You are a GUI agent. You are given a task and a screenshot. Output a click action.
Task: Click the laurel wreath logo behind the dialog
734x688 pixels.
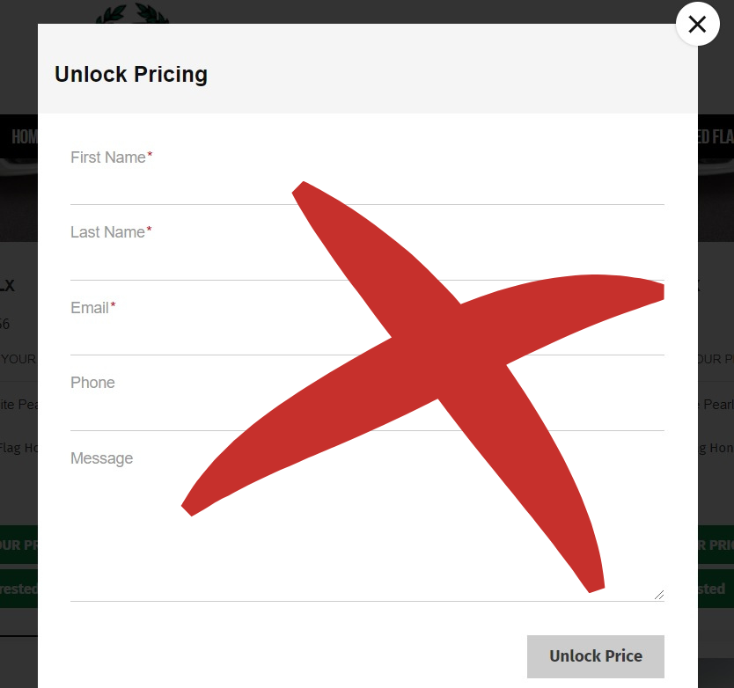pyautogui.click(x=131, y=13)
